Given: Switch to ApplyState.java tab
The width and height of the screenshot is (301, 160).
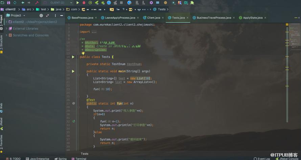Looking at the screenshot, I should 253,18.
